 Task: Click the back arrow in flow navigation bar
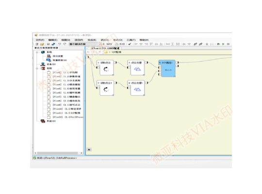pyautogui.click(x=88, y=52)
